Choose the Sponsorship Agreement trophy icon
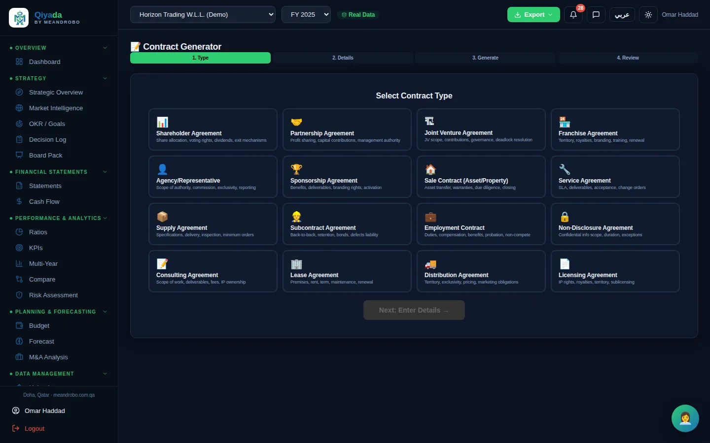The image size is (710, 443). click(296, 169)
